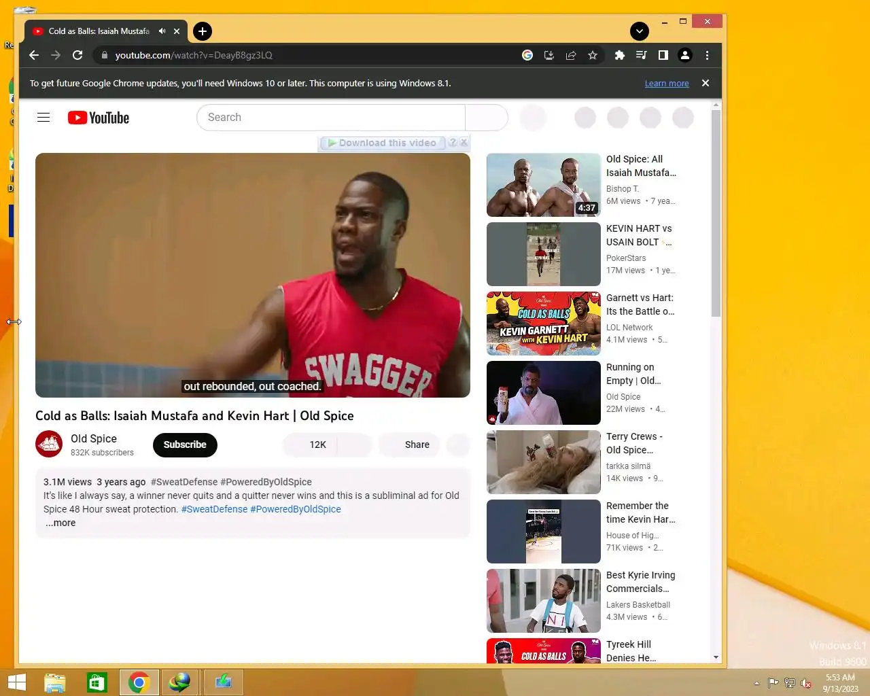The width and height of the screenshot is (870, 696).
Task: Switch to Chrome taskbar icon
Action: point(139,682)
